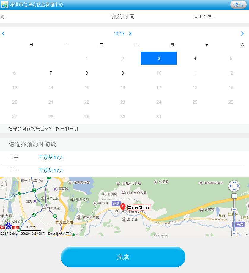Pick August 4 on the calendar
249x273 pixels.
pyautogui.click(x=195, y=59)
